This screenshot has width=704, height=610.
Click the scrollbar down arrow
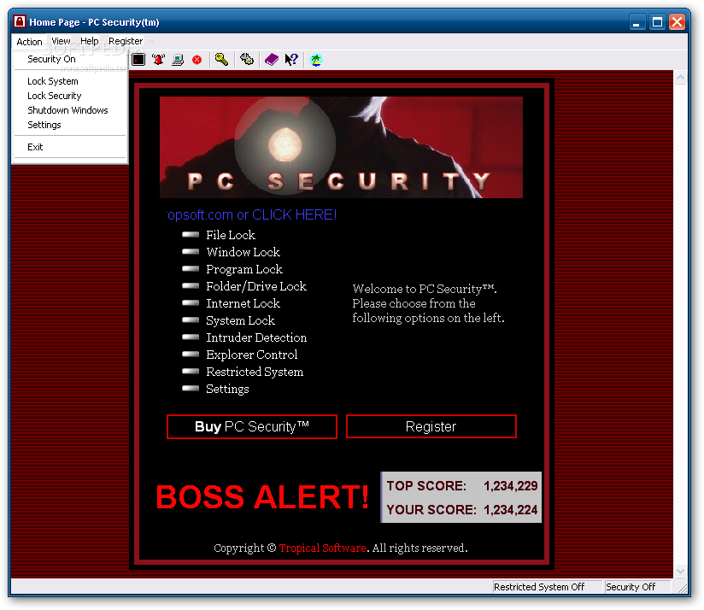click(680, 572)
